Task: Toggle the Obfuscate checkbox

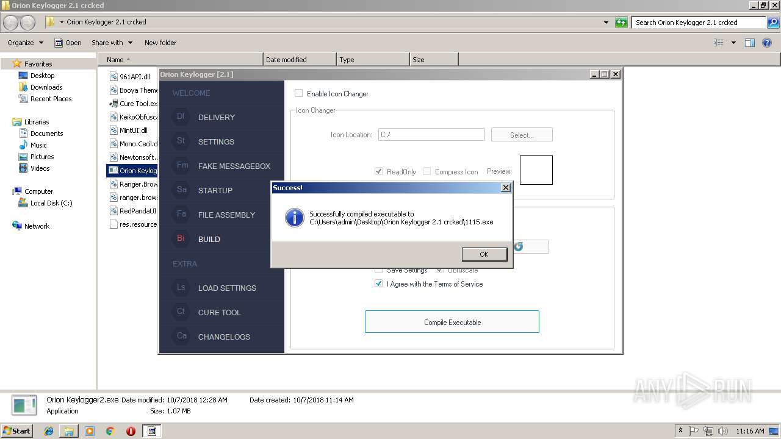Action: coord(439,270)
